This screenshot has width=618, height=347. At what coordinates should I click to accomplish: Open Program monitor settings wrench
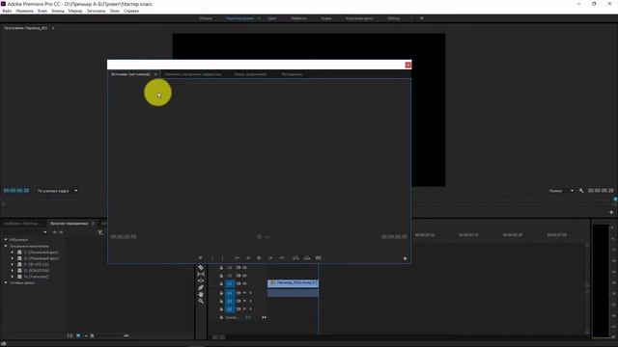[x=581, y=191]
